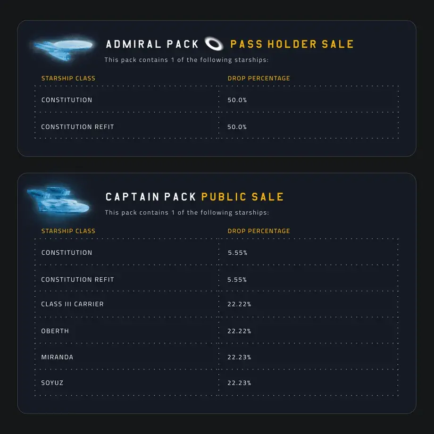Select the Soyuz starship row
The image size is (434, 434).
[x=52, y=383]
